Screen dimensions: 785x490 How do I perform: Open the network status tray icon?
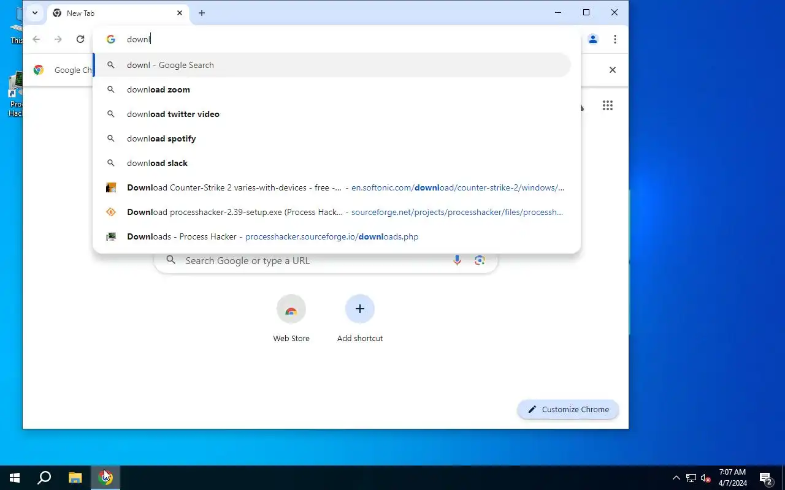click(691, 478)
